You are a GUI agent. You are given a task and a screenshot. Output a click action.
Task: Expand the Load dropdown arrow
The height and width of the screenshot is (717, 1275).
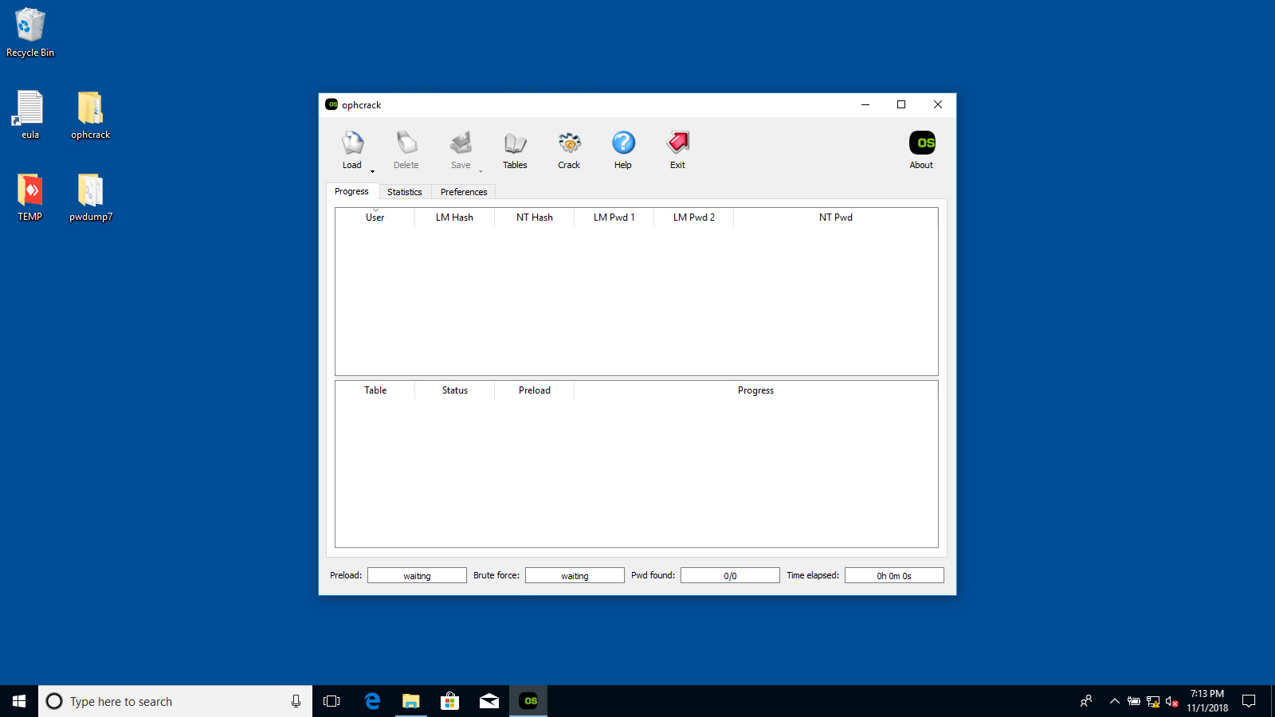click(x=372, y=171)
